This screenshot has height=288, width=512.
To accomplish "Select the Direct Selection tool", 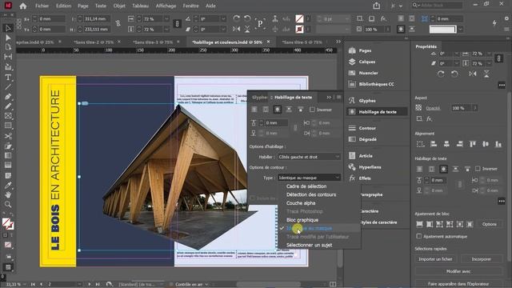I will 8,38.
